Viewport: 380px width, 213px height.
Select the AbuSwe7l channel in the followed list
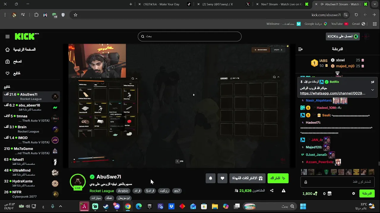31,96
